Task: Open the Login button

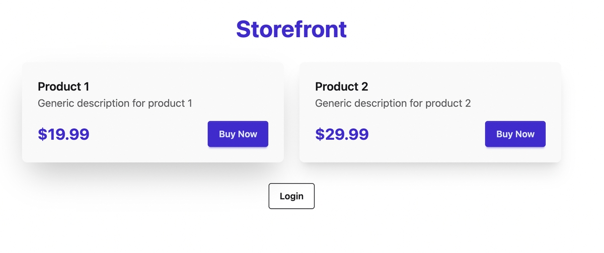Action: click(291, 196)
